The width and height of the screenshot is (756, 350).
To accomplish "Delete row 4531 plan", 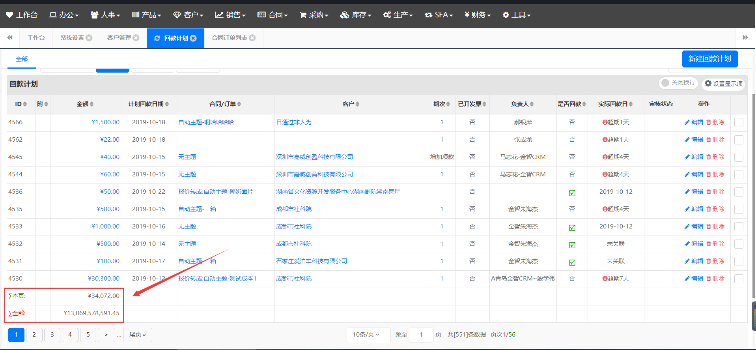I will tap(715, 261).
